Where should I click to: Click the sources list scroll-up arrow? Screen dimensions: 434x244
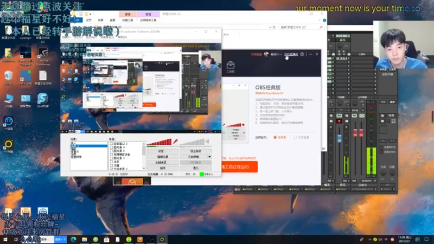click(x=144, y=144)
